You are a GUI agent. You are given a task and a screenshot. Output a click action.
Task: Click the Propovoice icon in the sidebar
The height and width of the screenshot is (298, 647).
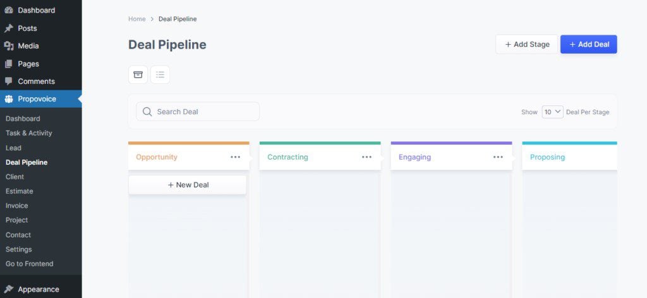tap(9, 99)
